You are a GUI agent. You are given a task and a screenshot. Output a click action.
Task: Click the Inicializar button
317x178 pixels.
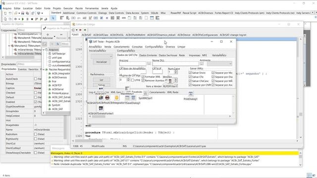click(x=102, y=62)
